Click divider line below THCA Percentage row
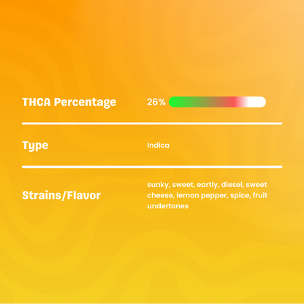 tap(152, 123)
